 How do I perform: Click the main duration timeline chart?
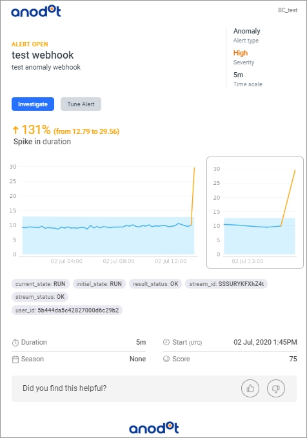pos(103,213)
